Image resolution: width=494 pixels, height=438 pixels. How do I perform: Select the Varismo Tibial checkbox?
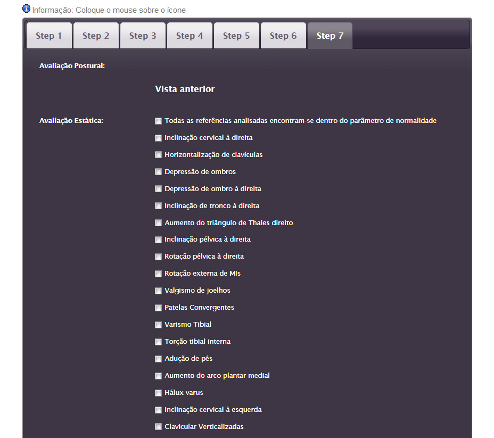pyautogui.click(x=159, y=325)
